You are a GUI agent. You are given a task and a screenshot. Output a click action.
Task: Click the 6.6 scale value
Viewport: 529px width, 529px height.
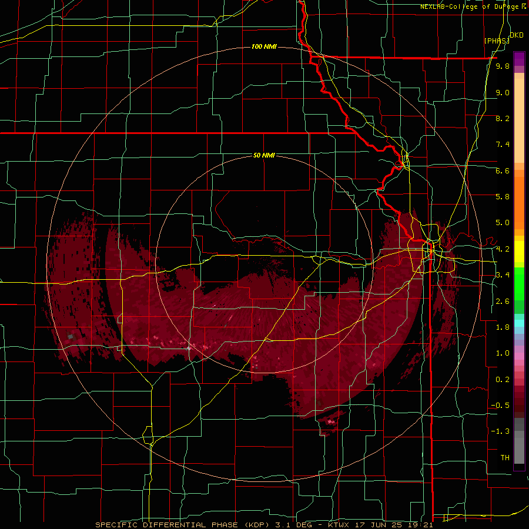[503, 170]
